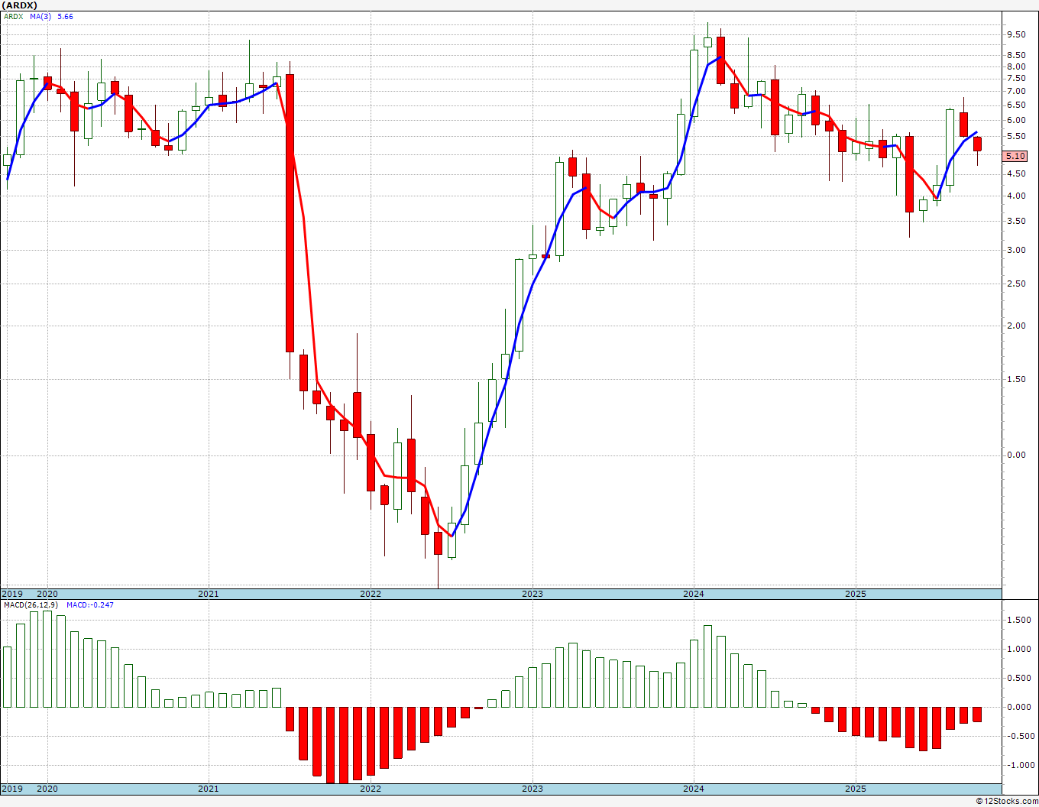Click the 6.00 price axis label
Viewport: 1039px width, 807px height.
[1016, 120]
